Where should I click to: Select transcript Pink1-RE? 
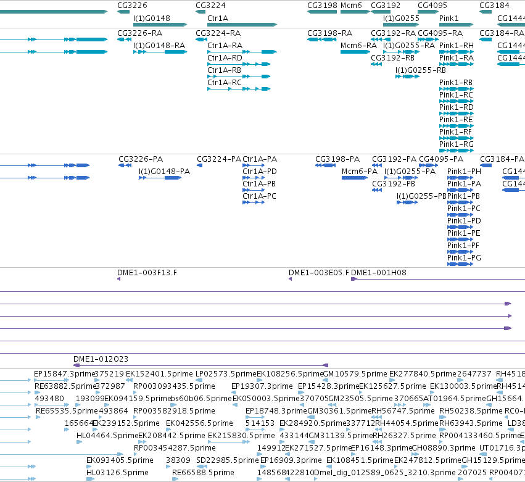tap(456, 120)
